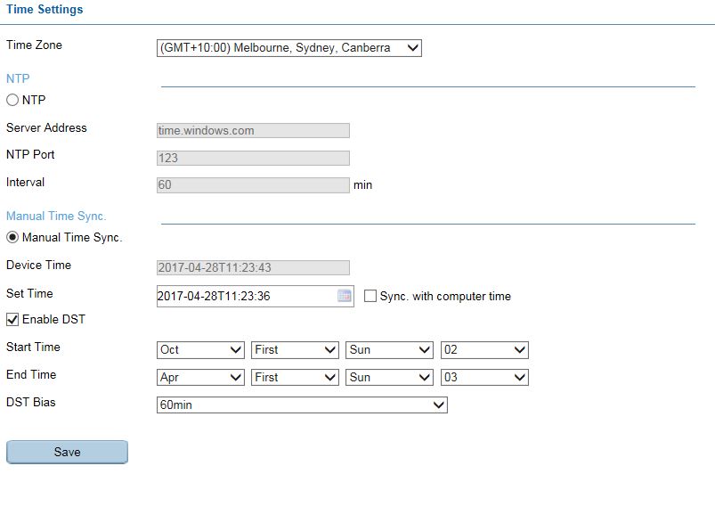The width and height of the screenshot is (715, 515).
Task: Enable Sync. with computer time checkbox
Action: pos(370,296)
